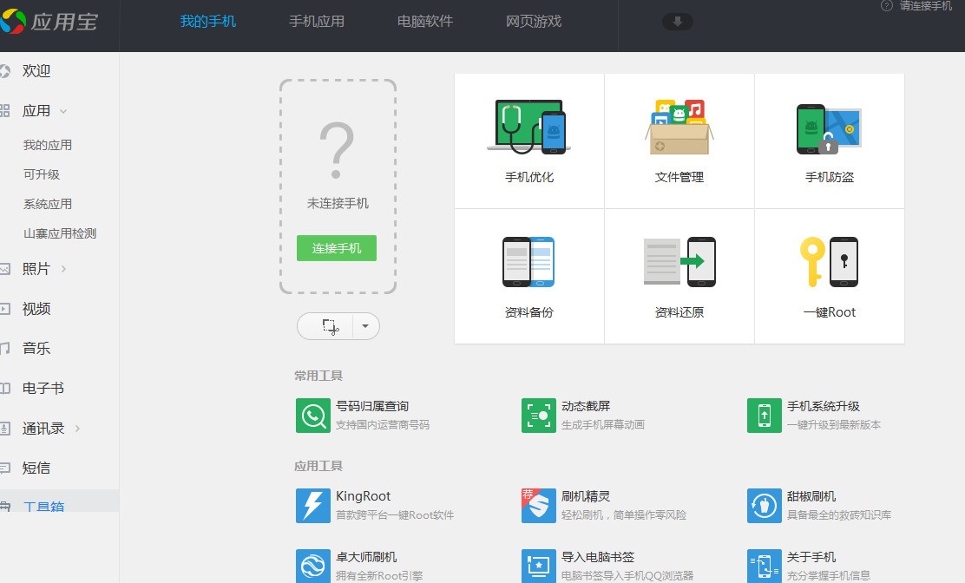The width and height of the screenshot is (965, 583).
Task: Click the 手机系统升级 upgrade icon
Action: 765,416
